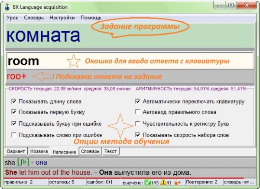Screen dimensions: 260x189
Task: Toggle 'Показывать длину слова' checkbox
Action: click(14, 101)
